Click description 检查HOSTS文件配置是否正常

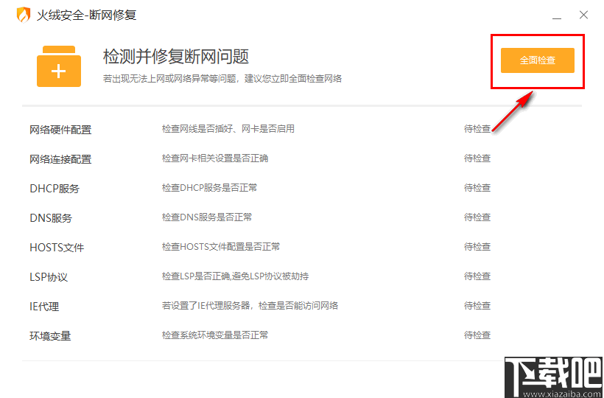(x=221, y=247)
